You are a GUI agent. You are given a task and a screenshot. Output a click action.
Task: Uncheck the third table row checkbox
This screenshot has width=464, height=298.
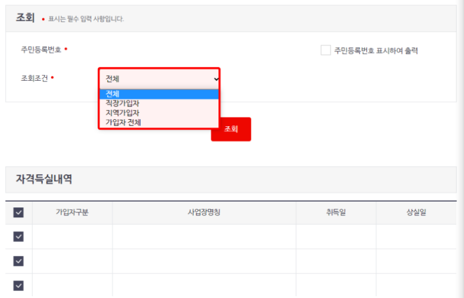pos(19,286)
